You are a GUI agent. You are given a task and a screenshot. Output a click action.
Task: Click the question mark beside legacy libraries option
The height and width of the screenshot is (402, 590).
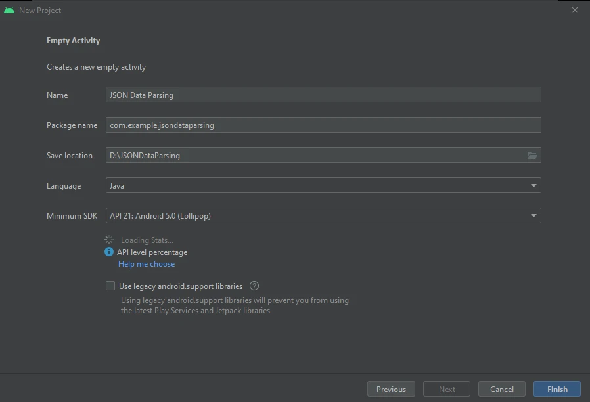click(254, 286)
